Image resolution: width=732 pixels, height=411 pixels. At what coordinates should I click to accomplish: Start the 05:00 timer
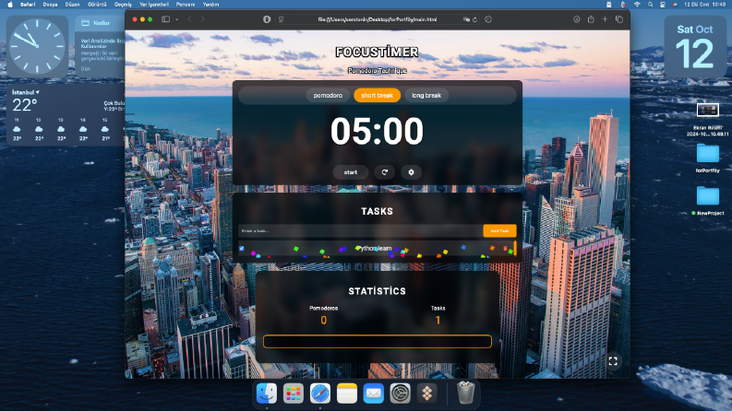pyautogui.click(x=350, y=172)
